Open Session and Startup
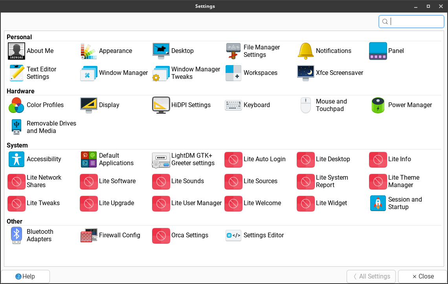Screen dimensions: 448x284 point(378,203)
